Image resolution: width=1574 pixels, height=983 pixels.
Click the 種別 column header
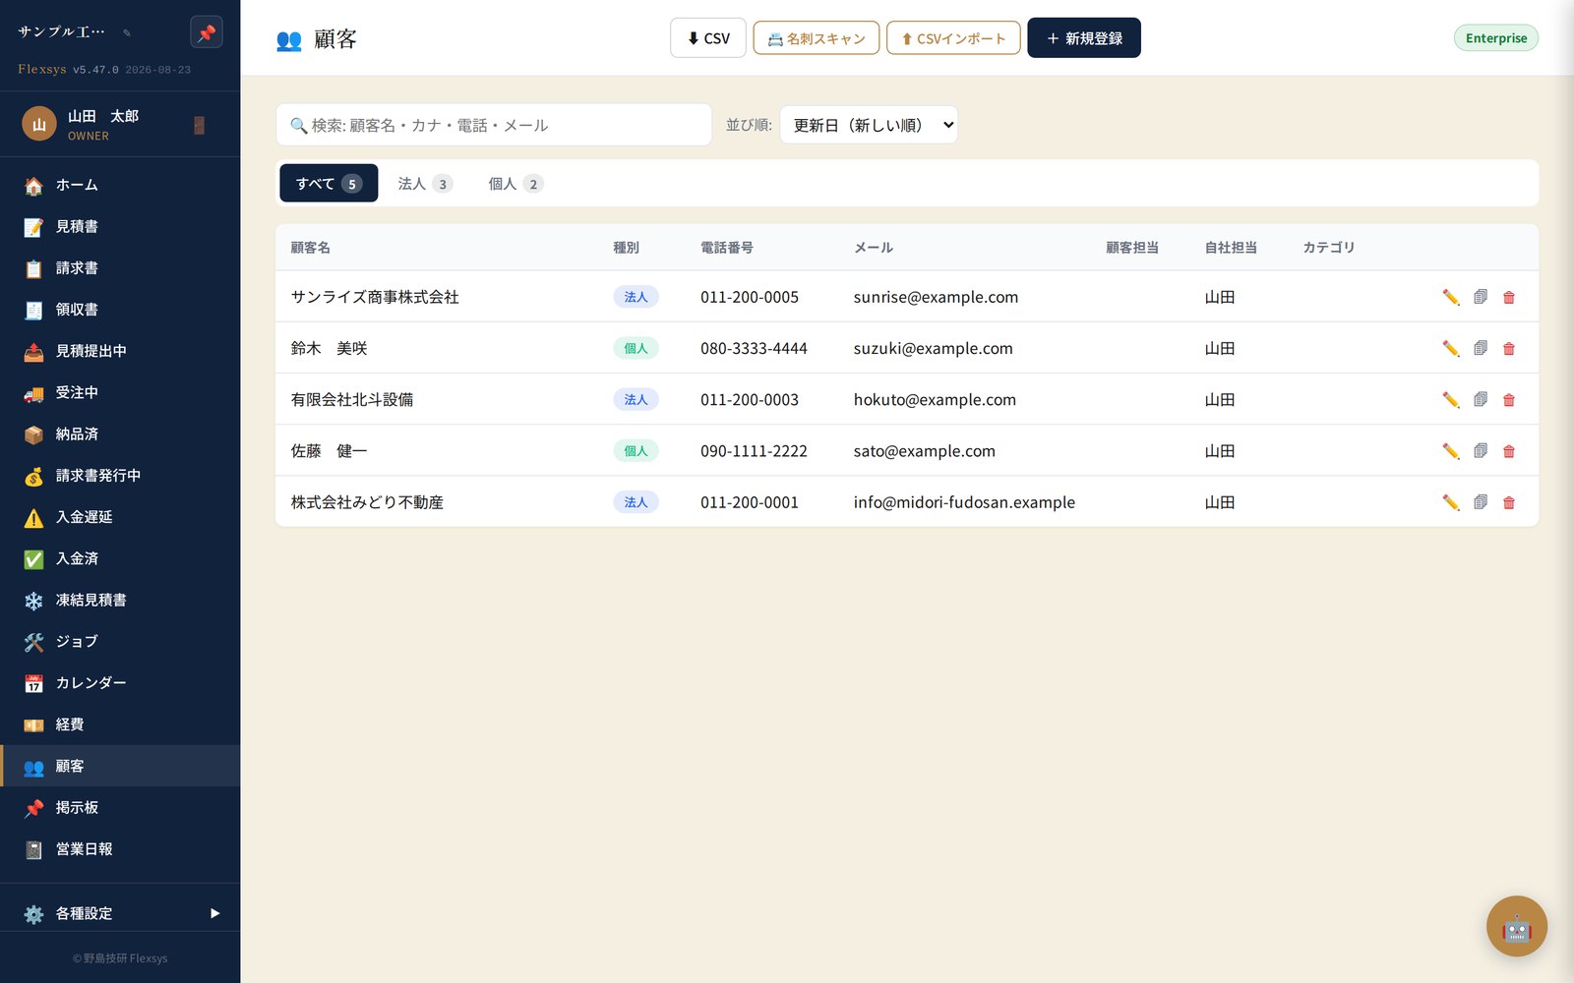[x=626, y=248]
